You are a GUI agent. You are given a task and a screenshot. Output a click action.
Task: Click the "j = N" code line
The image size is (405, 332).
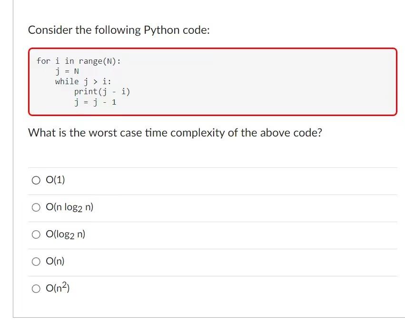pyautogui.click(x=67, y=71)
